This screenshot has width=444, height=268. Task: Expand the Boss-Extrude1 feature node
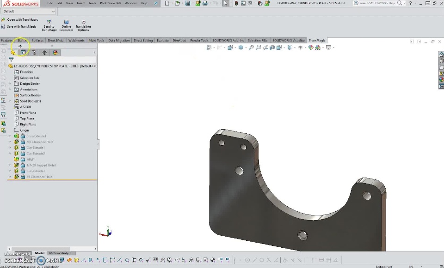10,136
